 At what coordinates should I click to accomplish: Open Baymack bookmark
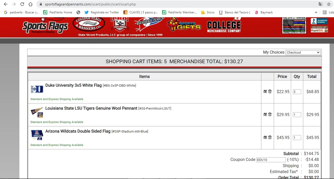tap(264, 12)
